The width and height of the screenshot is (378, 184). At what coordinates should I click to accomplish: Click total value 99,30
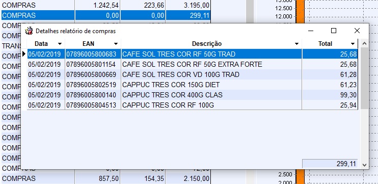click(348, 95)
